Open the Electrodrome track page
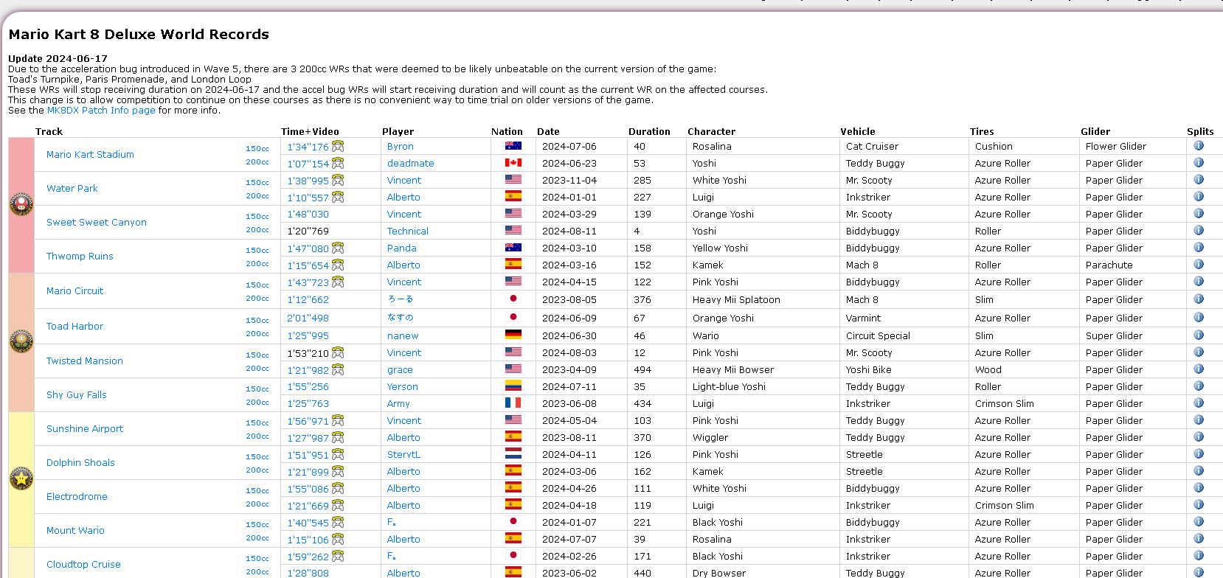 [x=77, y=496]
